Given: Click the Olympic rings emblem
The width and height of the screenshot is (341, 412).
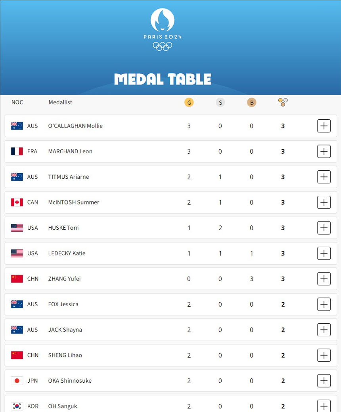Looking at the screenshot, I should click(x=163, y=46).
